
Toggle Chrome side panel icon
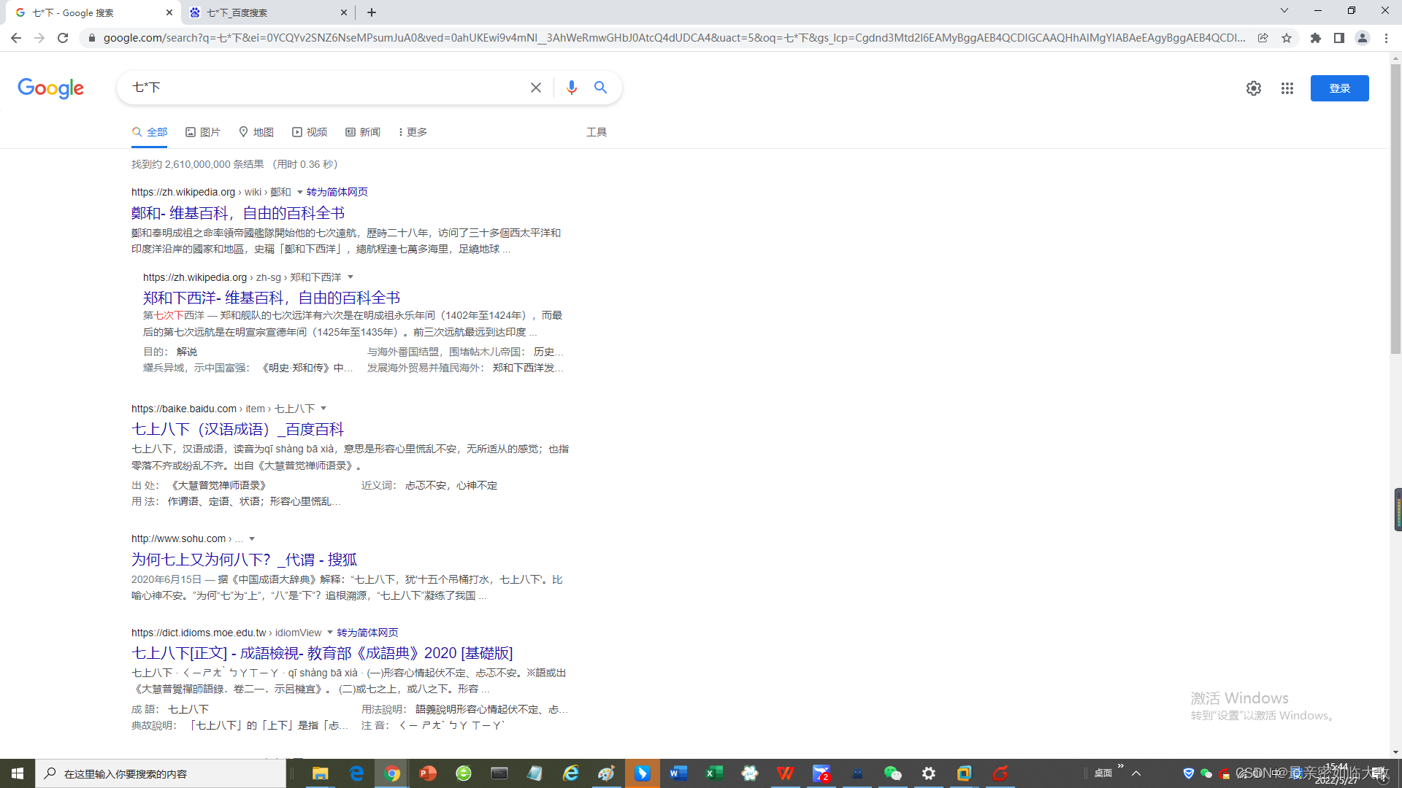pyautogui.click(x=1338, y=38)
